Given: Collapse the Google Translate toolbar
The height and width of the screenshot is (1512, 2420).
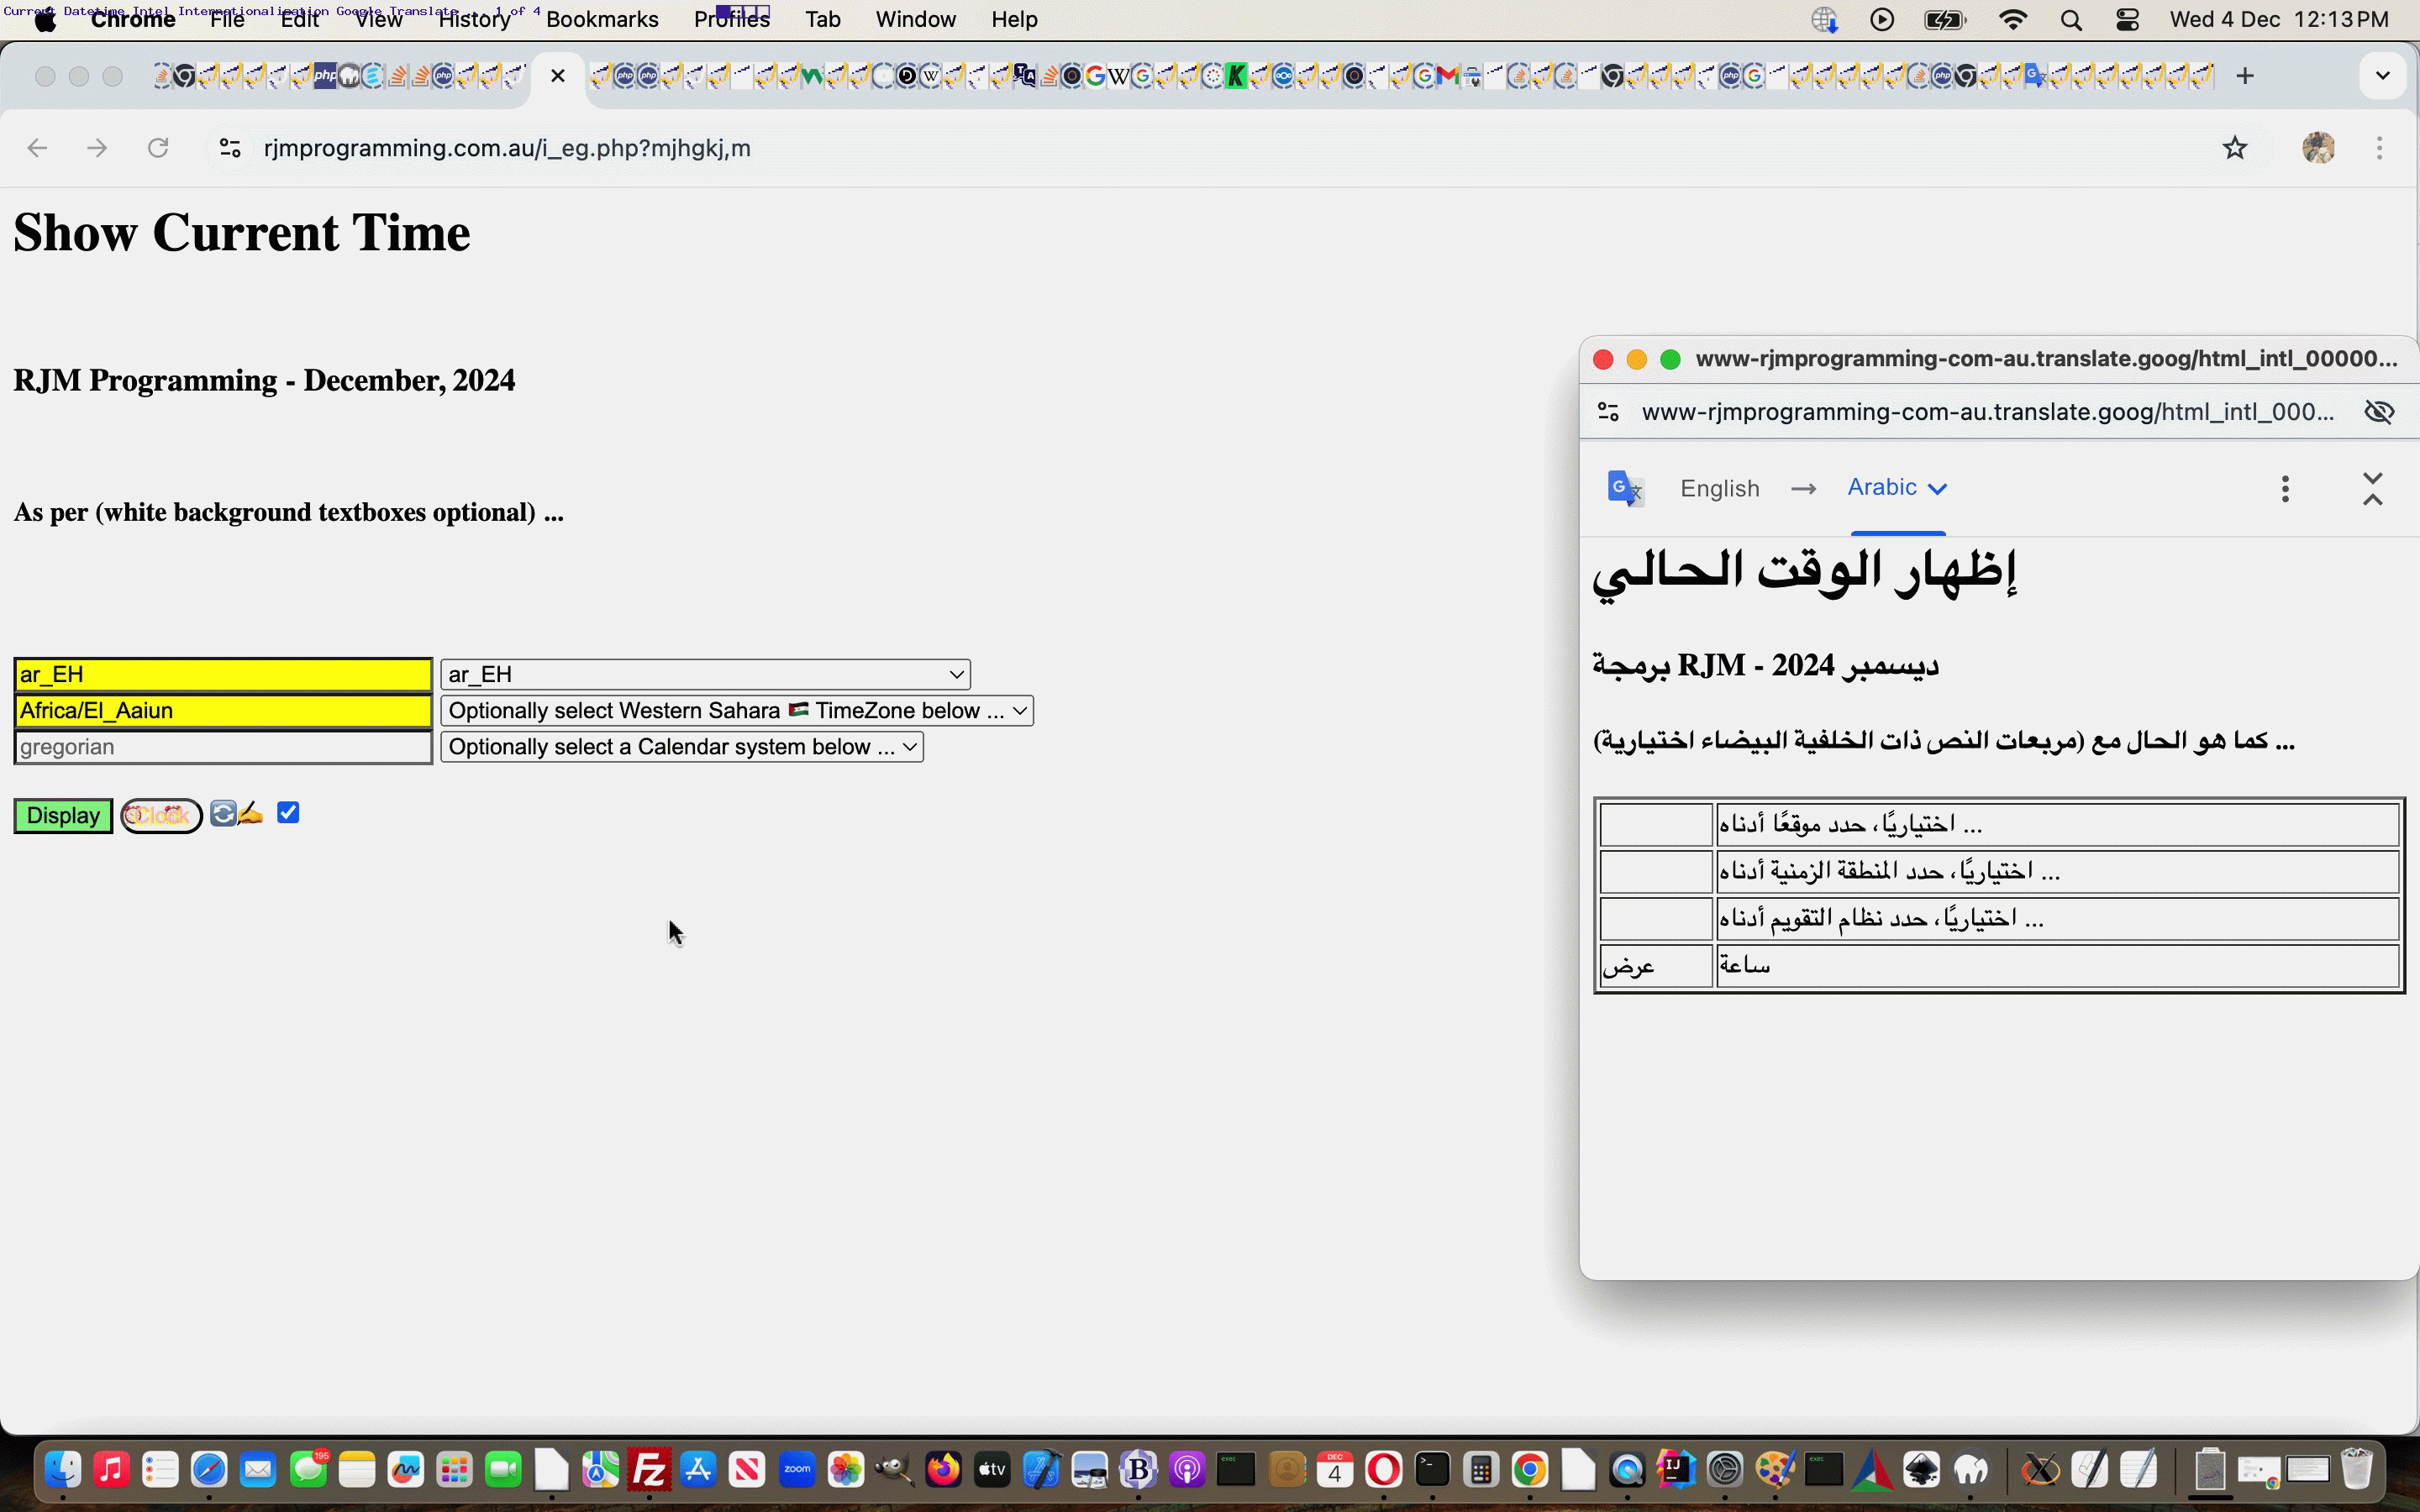Looking at the screenshot, I should tap(2372, 488).
